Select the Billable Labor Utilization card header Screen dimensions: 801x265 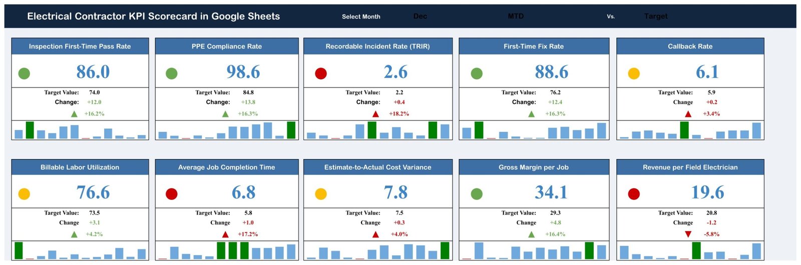point(80,167)
